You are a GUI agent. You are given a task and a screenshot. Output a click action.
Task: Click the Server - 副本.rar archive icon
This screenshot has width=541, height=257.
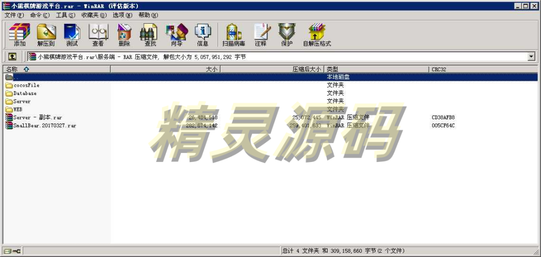[9, 117]
